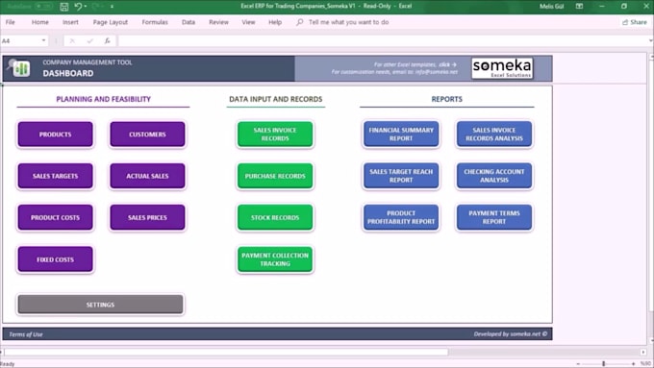Click the info@someka.net customization email link
The height and width of the screenshot is (368, 654).
click(436, 72)
